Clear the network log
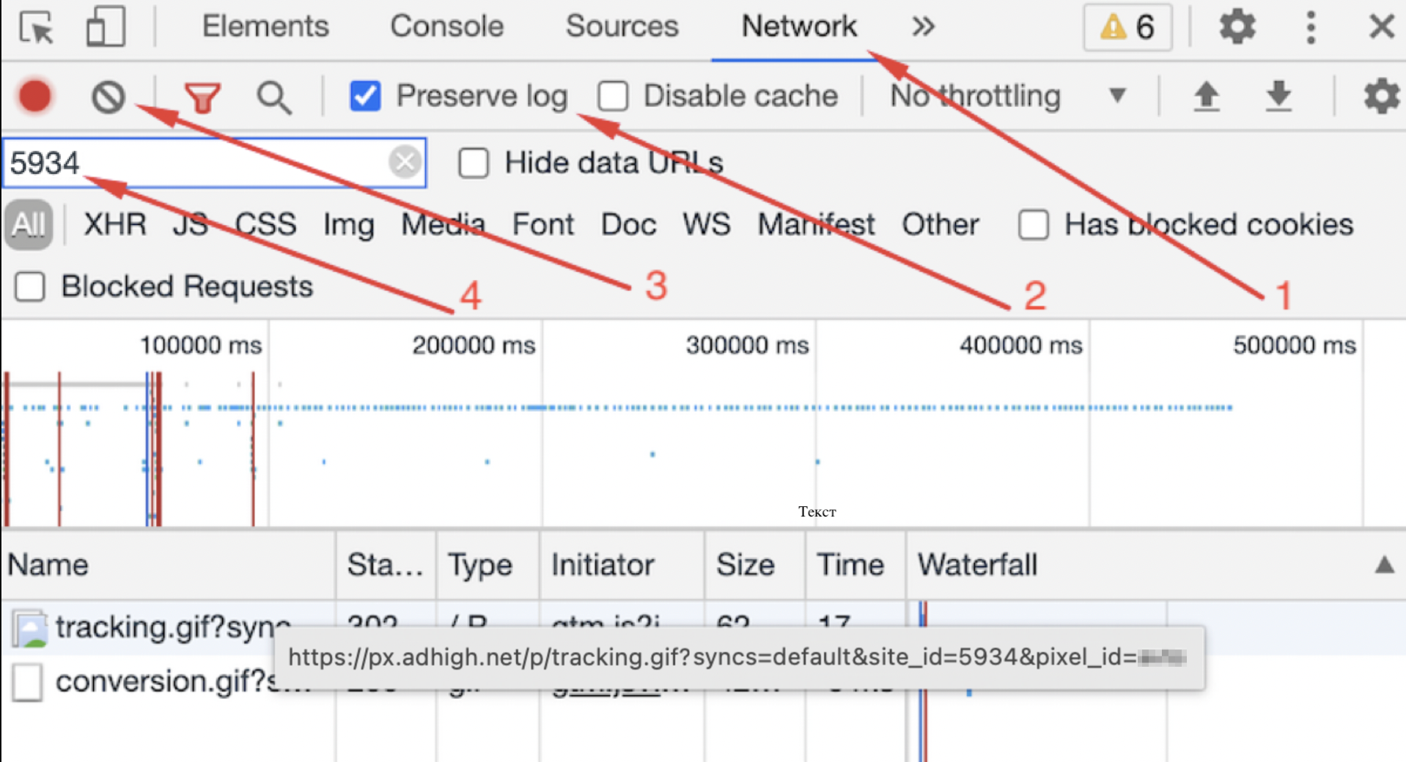 [x=108, y=97]
